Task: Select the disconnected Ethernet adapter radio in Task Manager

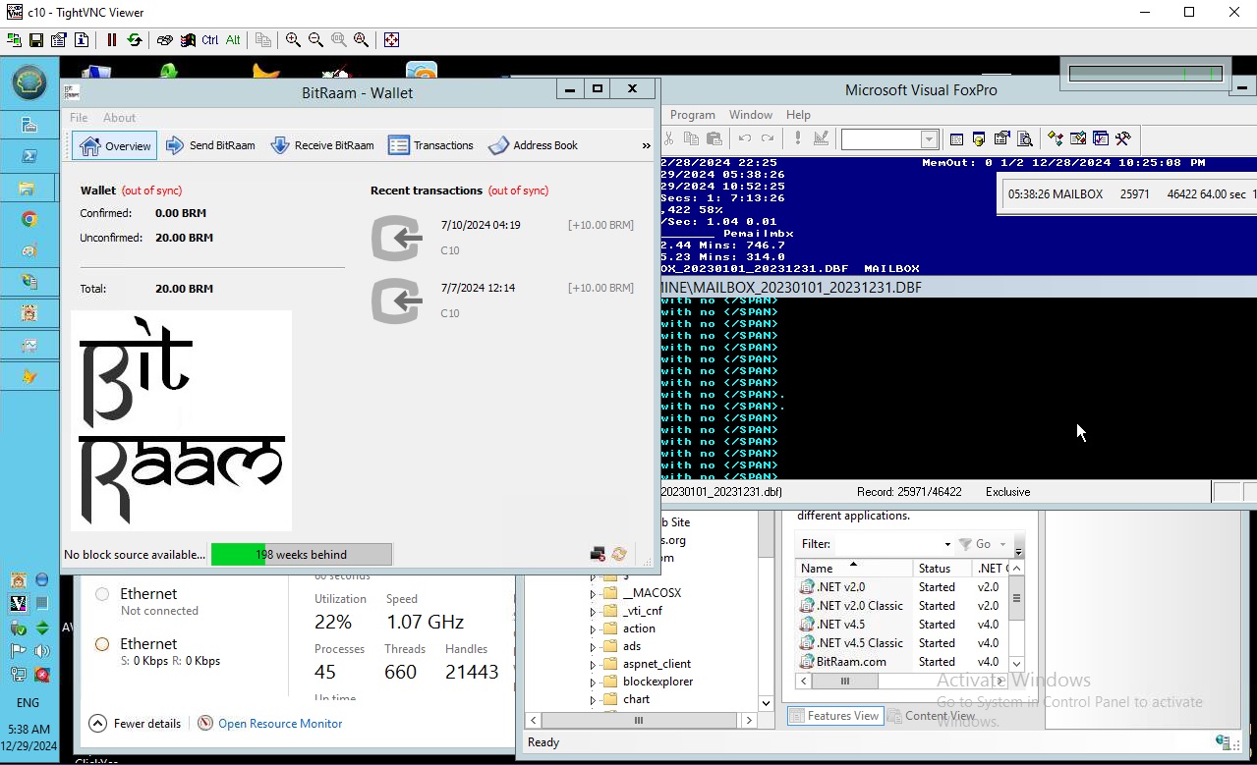Action: click(102, 594)
